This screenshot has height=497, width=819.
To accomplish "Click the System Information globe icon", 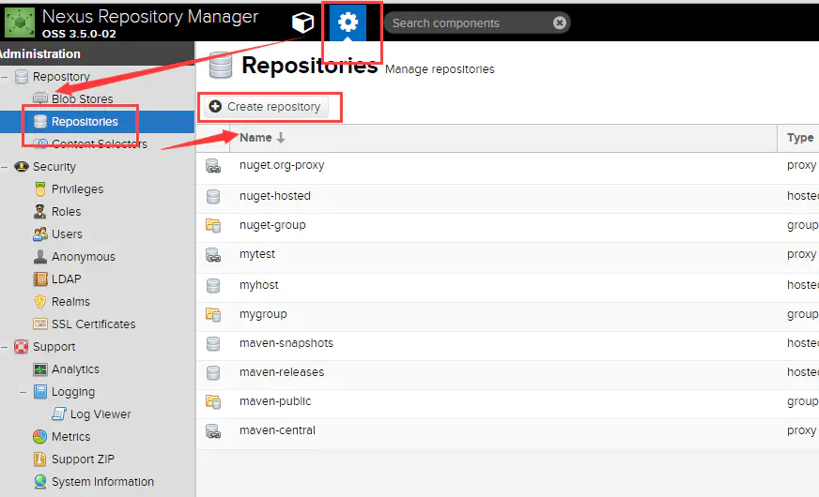I will tap(39, 481).
